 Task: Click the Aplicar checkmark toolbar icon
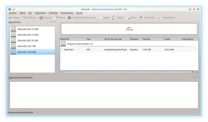(x=10, y=17)
